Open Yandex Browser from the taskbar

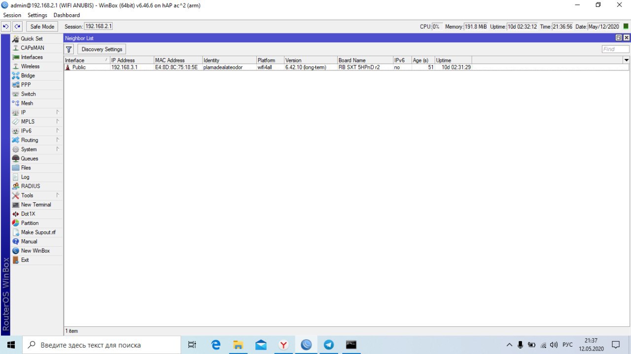click(x=283, y=345)
